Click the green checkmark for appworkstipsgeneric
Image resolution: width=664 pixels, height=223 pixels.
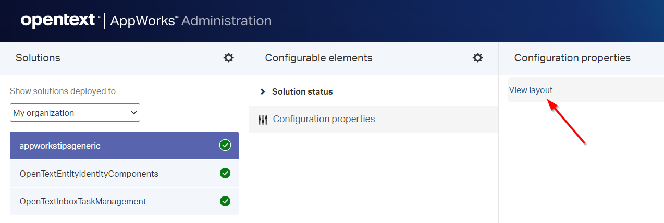(x=225, y=146)
